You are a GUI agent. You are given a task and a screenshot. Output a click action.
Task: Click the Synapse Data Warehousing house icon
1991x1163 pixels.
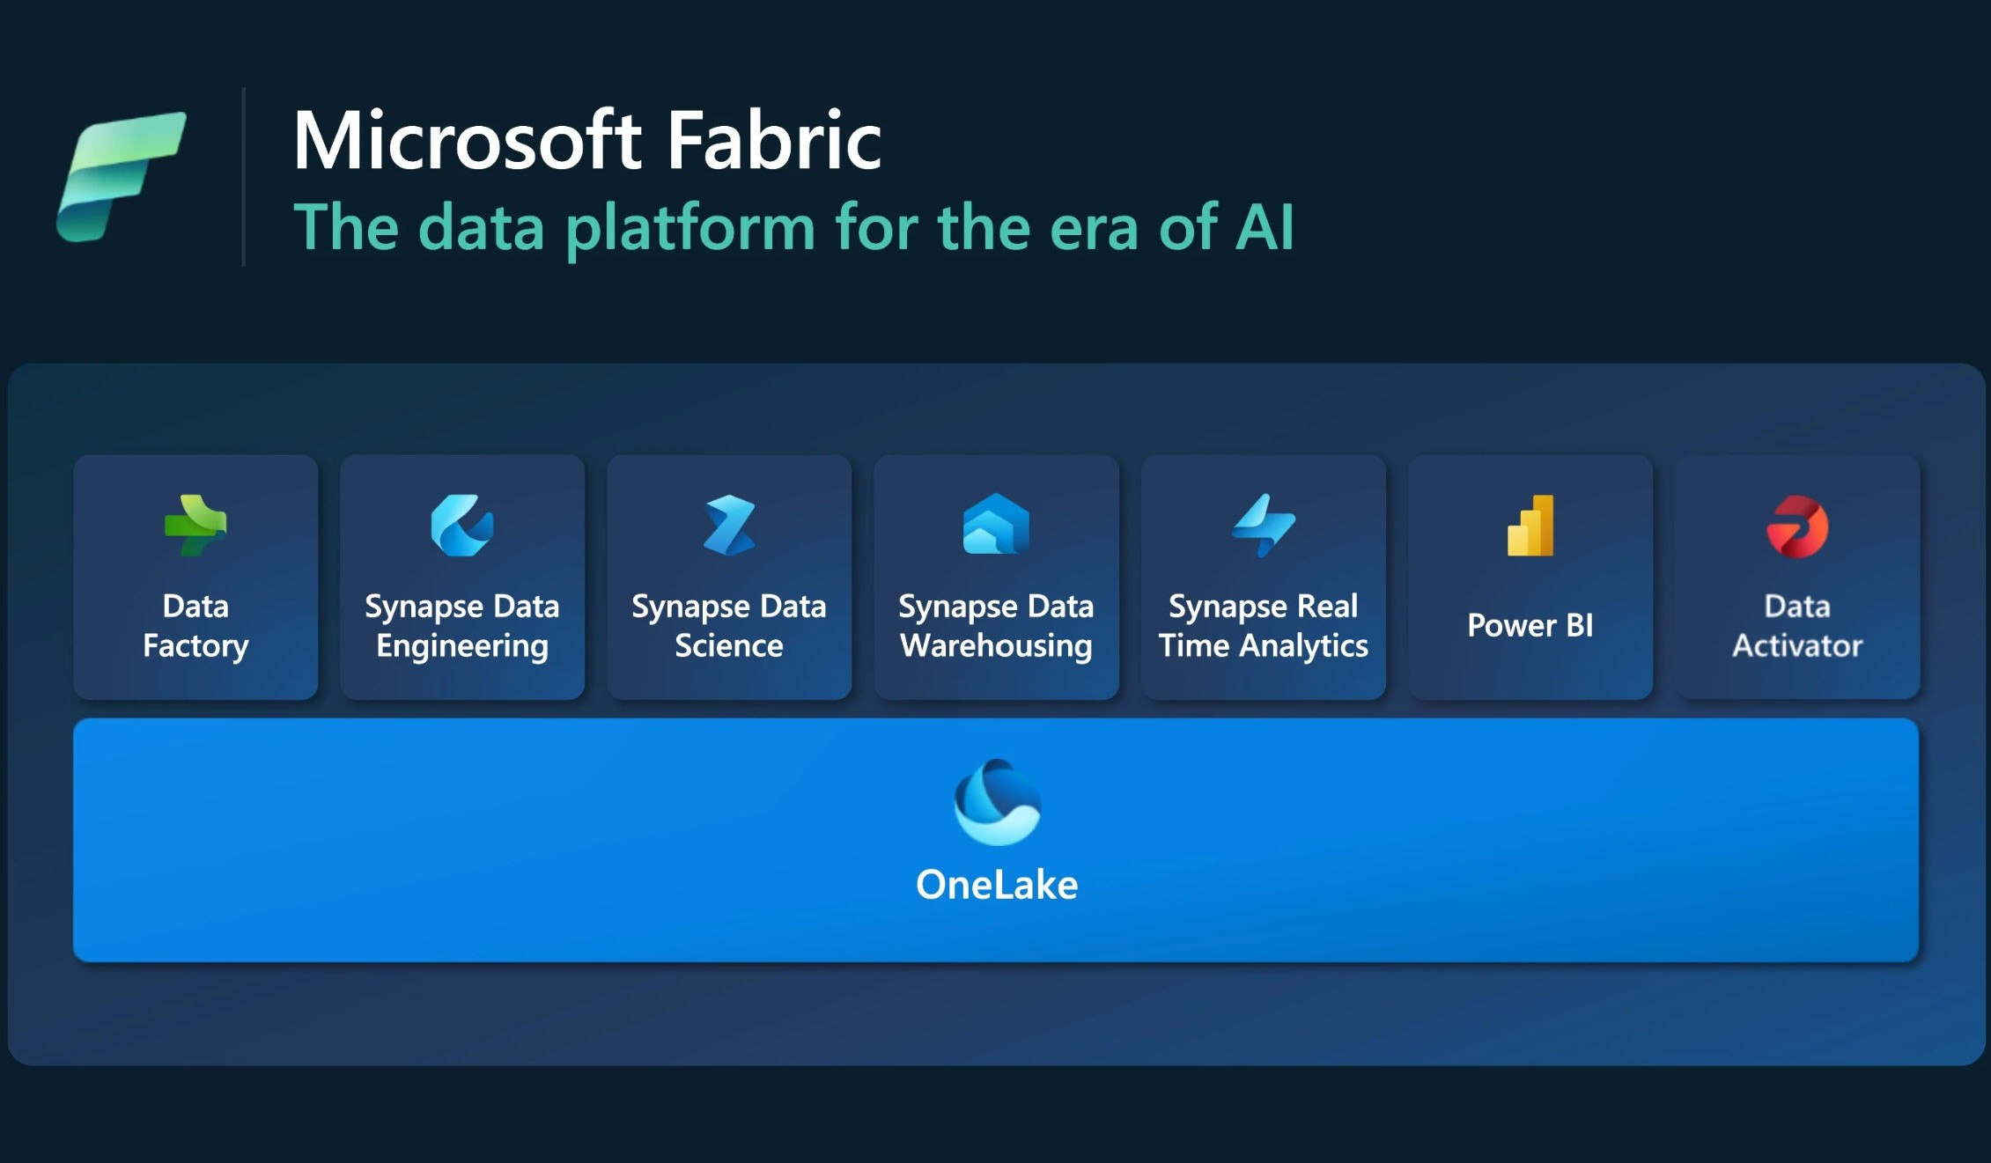pyautogui.click(x=996, y=525)
